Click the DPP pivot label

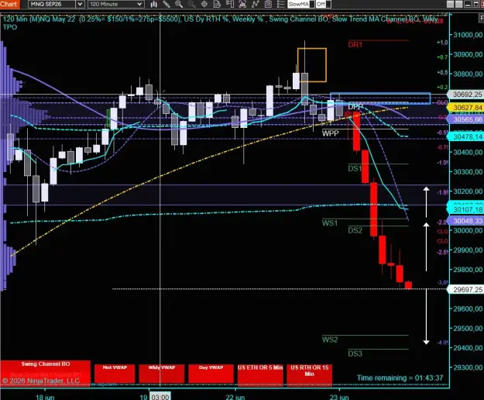(355, 107)
